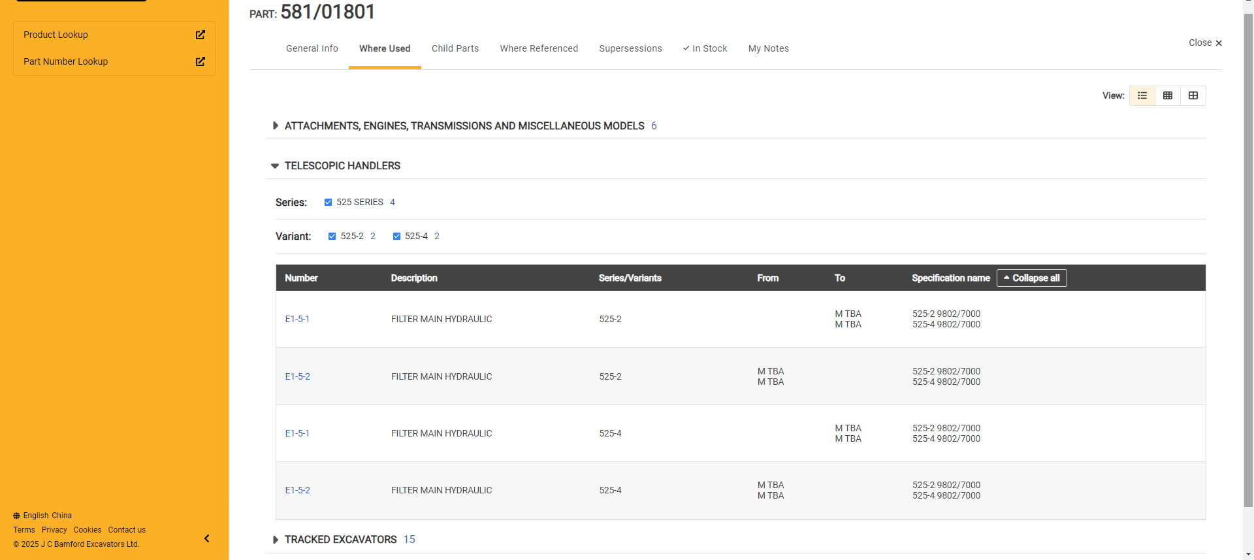Uncheck the 525-2 variant checkbox
Screen dimensions: 1254x560
point(332,237)
